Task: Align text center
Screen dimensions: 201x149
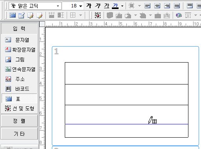Action: coord(157,6)
